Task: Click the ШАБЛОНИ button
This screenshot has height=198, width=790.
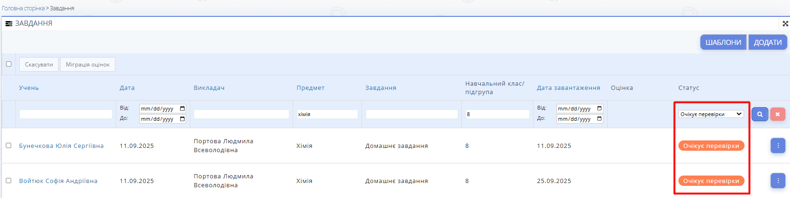Action: point(723,42)
